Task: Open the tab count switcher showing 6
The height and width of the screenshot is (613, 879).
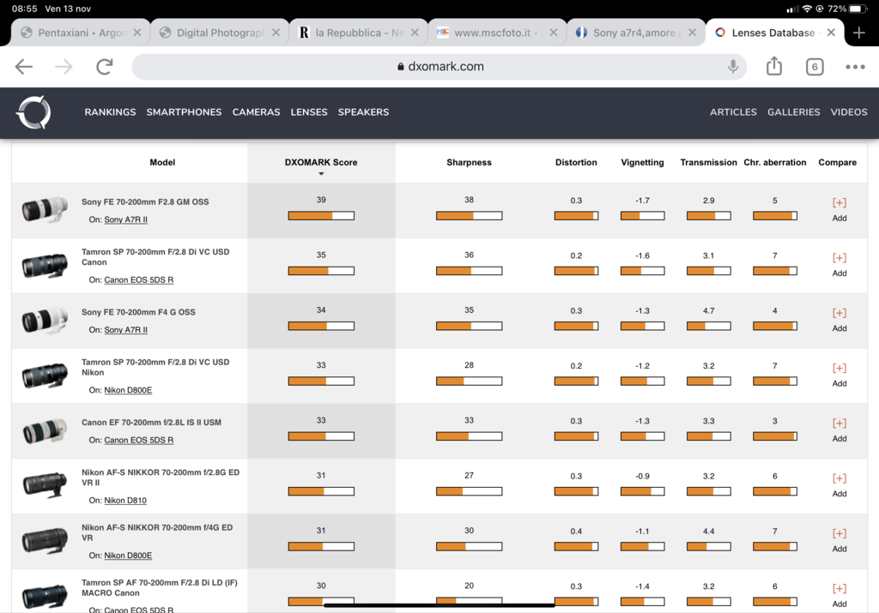Action: click(815, 67)
